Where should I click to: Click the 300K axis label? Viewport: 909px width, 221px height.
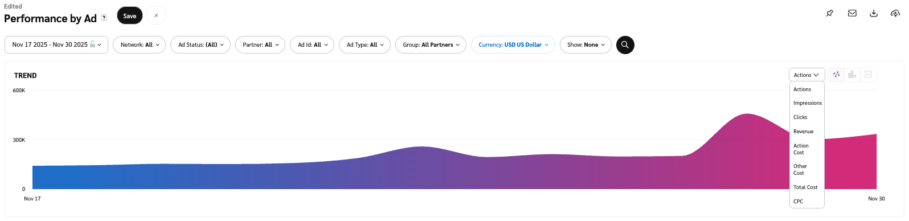tap(19, 140)
